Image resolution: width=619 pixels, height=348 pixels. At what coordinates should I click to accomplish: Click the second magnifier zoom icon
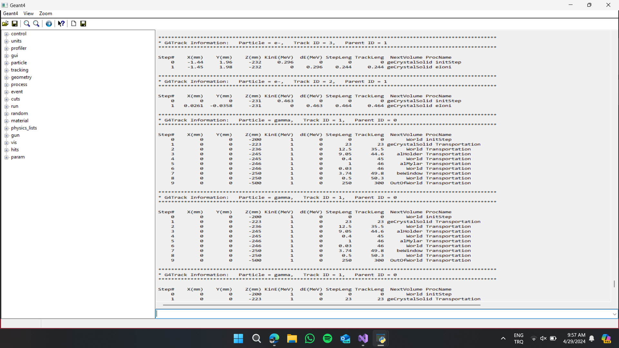[x=36, y=24]
